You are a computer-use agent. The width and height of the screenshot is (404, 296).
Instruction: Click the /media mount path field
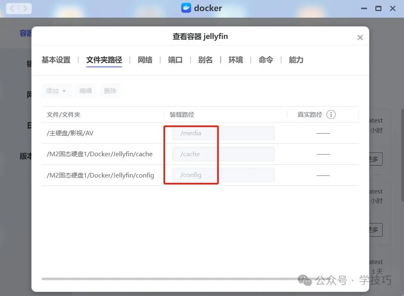[x=223, y=133]
